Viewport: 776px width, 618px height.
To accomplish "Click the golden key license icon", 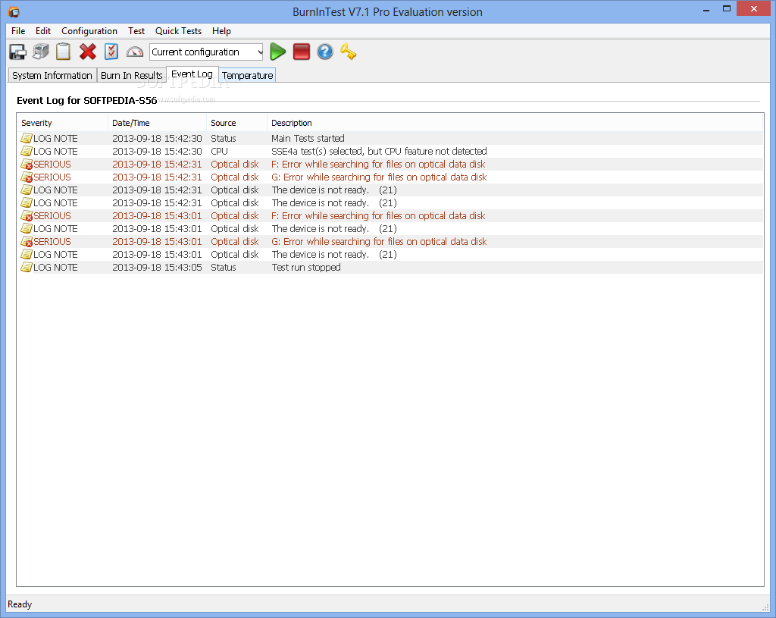I will pyautogui.click(x=349, y=52).
